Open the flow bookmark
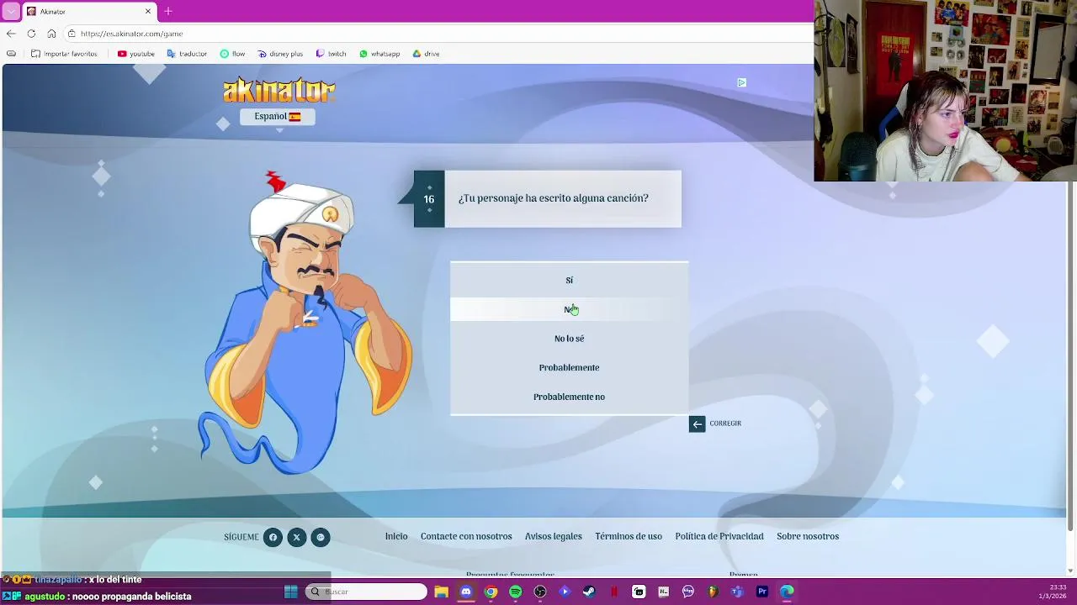The width and height of the screenshot is (1077, 605). tap(232, 54)
